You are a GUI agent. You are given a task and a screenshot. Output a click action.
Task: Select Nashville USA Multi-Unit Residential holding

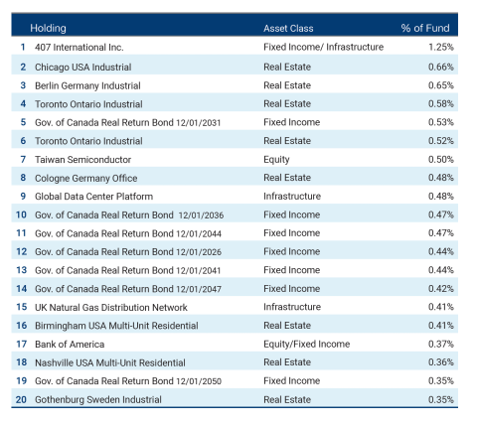(x=110, y=362)
